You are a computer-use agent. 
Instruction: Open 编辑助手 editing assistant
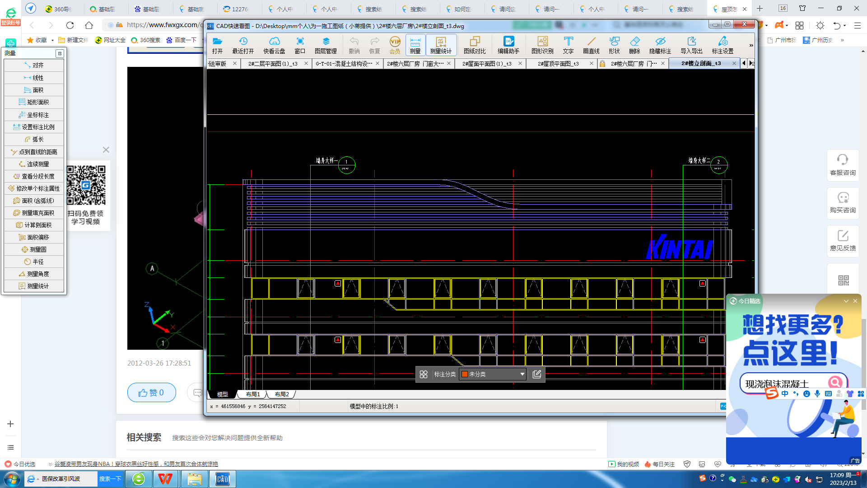508,45
